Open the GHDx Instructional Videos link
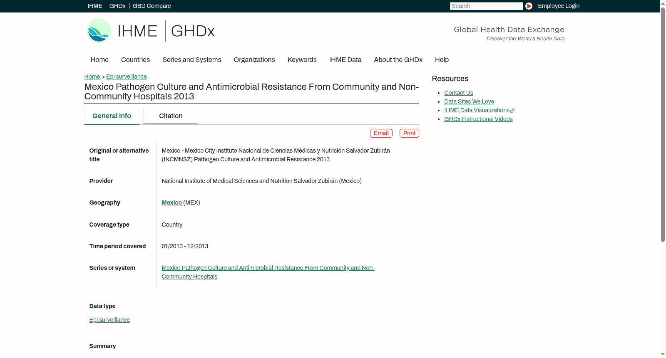The width and height of the screenshot is (666, 358). (478, 119)
